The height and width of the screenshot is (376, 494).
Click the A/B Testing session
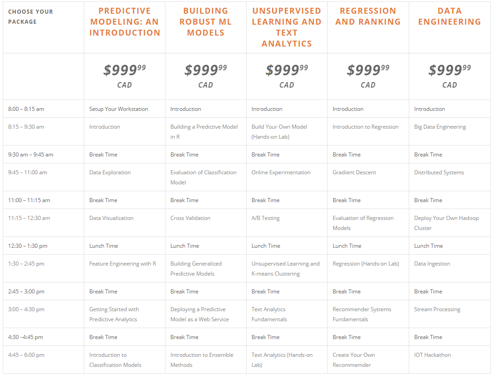pyautogui.click(x=265, y=218)
